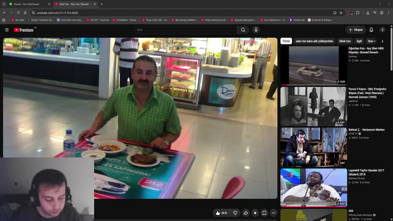Filter by sabır lan baba uploader chip
Screen dimensions: 393x221
(x=314, y=41)
